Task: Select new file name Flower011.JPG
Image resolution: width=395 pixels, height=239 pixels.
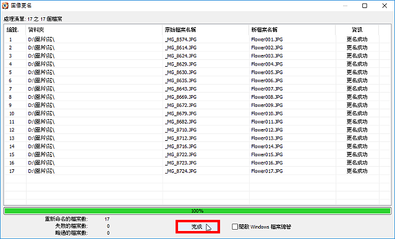Action: click(x=267, y=122)
